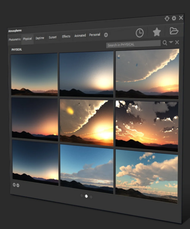
Task: Click the Search in PHYSICAL field
Action: 133,44
